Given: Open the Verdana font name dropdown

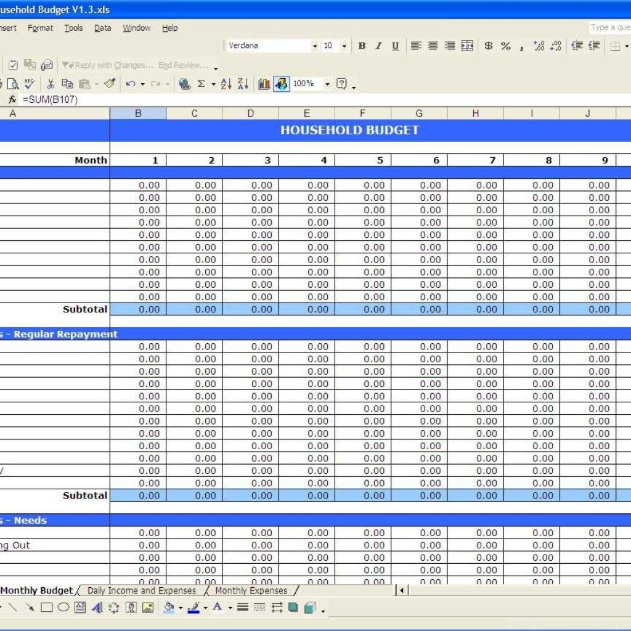Looking at the screenshot, I should point(314,46).
